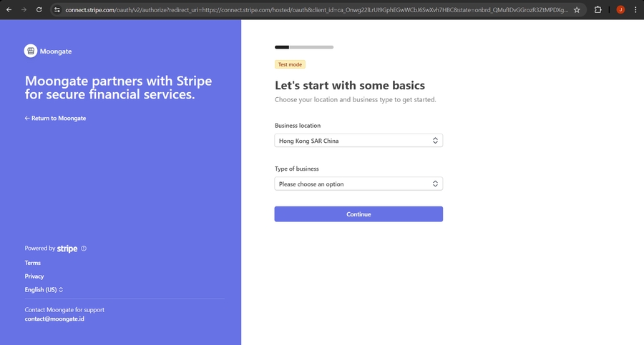Click the Stripe logo

click(x=67, y=249)
